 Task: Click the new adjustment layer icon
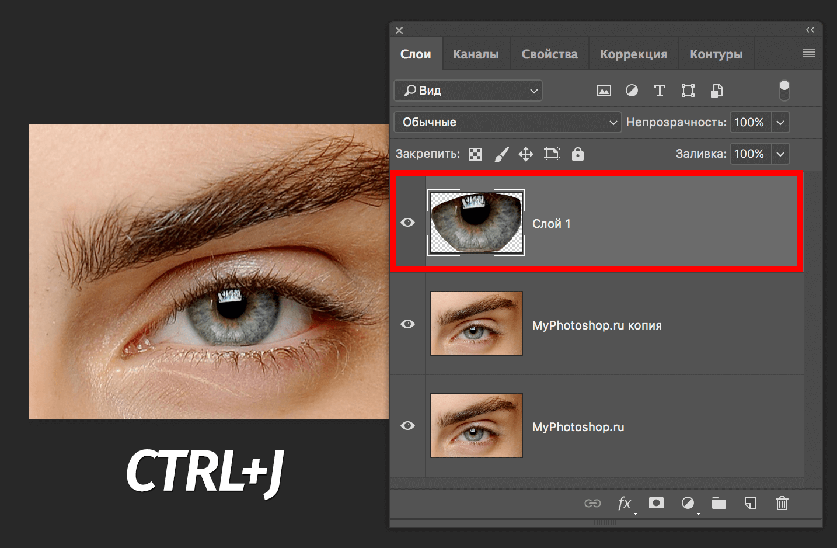688,503
